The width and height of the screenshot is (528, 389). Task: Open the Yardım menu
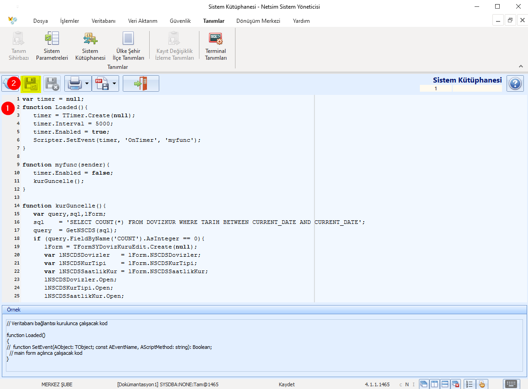click(301, 21)
